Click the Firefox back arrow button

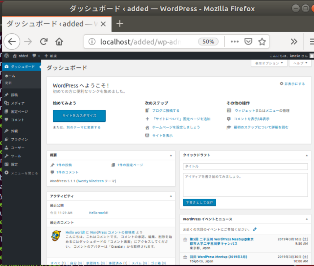[12, 42]
